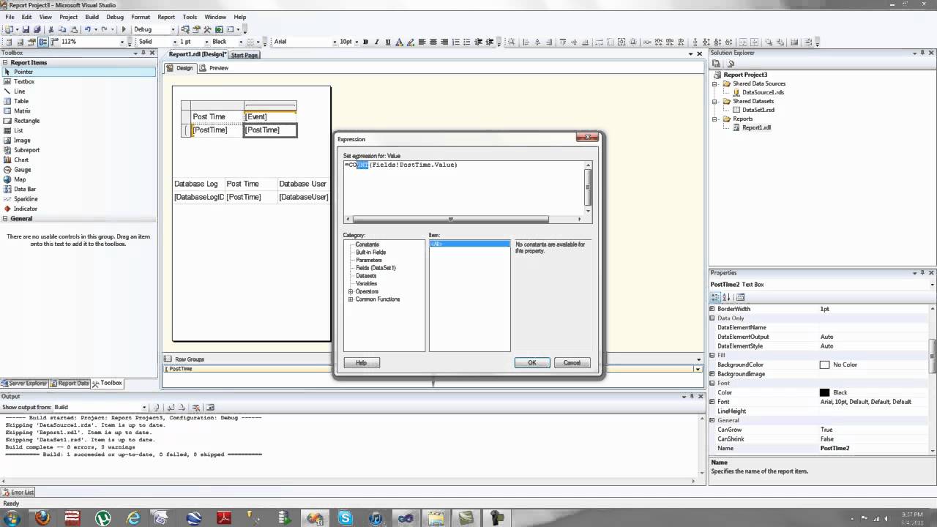The height and width of the screenshot is (527, 937).
Task: Click the black Color swatch in Properties
Action: point(824,392)
